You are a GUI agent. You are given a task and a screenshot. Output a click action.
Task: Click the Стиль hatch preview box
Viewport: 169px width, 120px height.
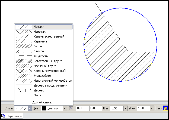coord(21,108)
